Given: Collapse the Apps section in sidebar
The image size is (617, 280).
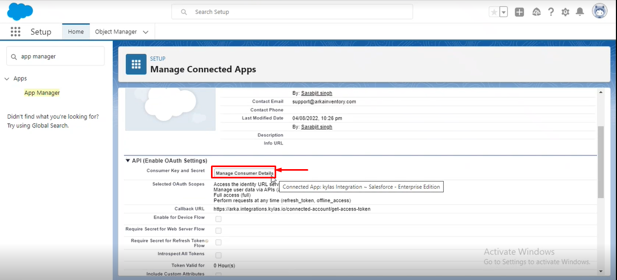Looking at the screenshot, I should [x=6, y=79].
